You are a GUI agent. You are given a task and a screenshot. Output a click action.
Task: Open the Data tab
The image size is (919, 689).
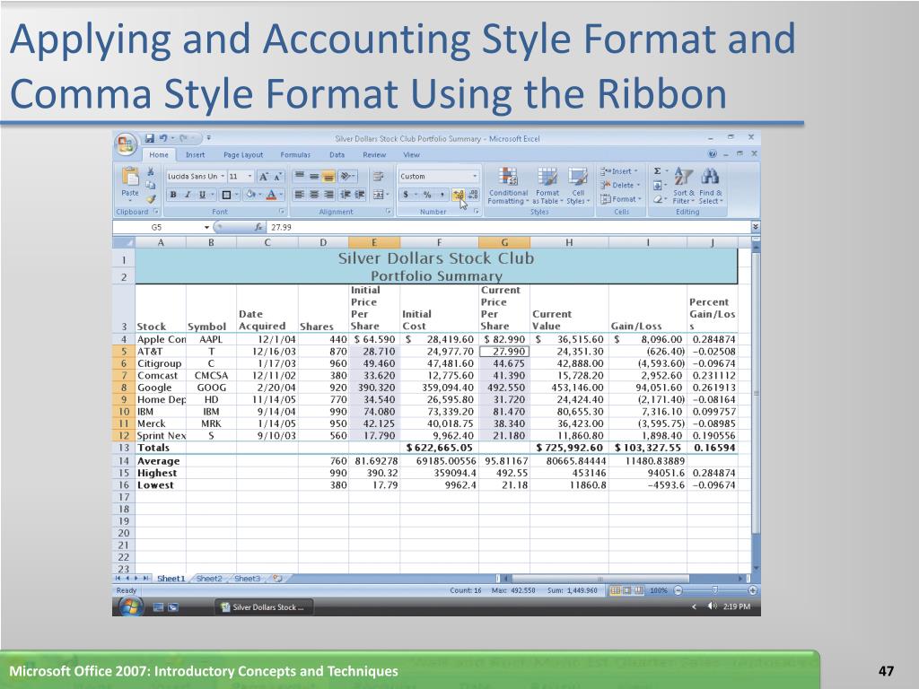point(337,154)
